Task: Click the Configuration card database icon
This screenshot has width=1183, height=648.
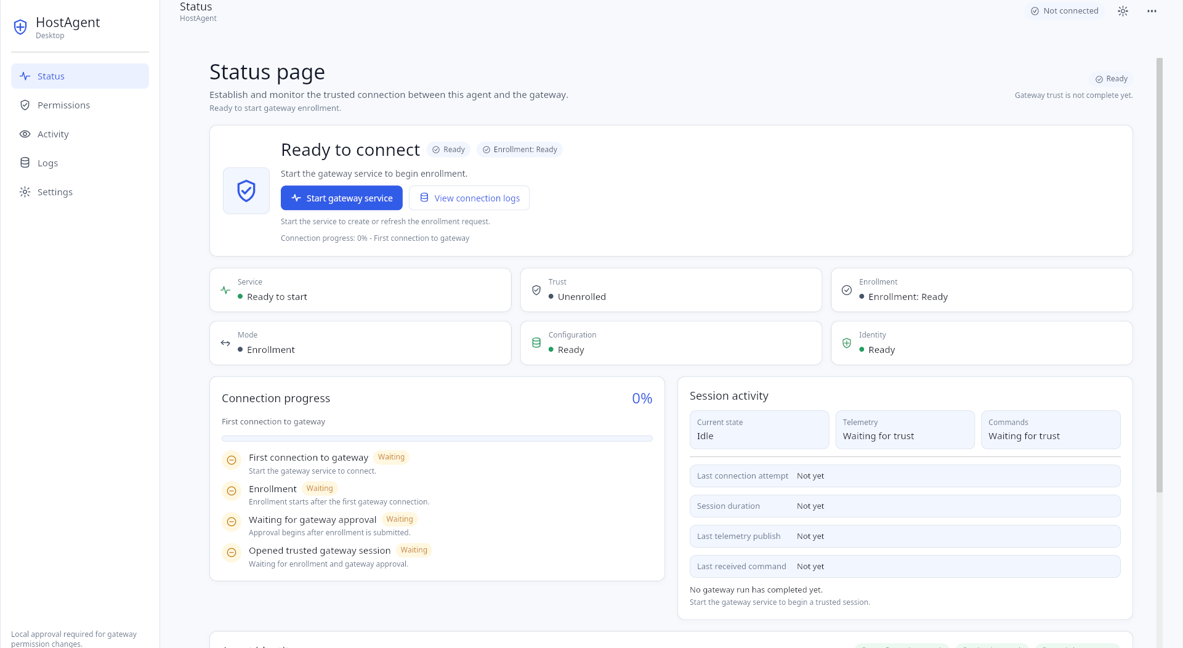Action: click(536, 343)
